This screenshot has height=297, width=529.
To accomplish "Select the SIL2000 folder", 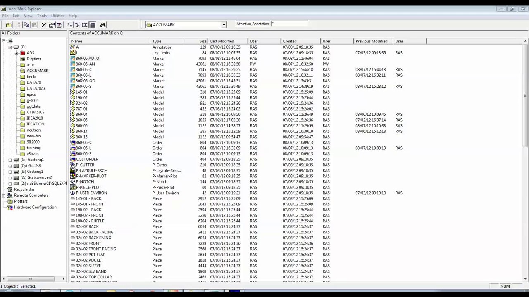I will pos(33,142).
